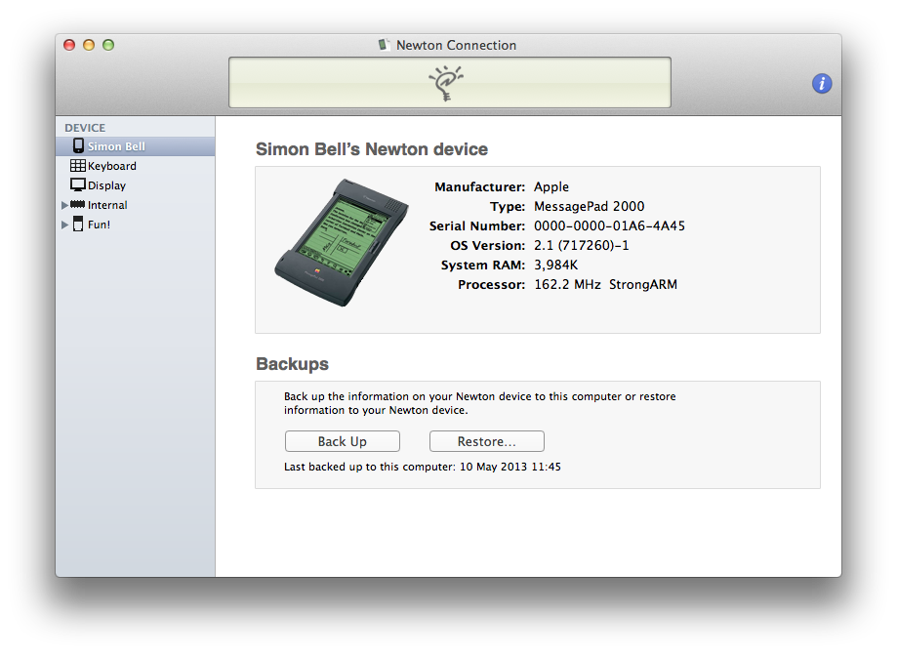Click the manufacturer value "Apple"
897x654 pixels.
tap(551, 187)
